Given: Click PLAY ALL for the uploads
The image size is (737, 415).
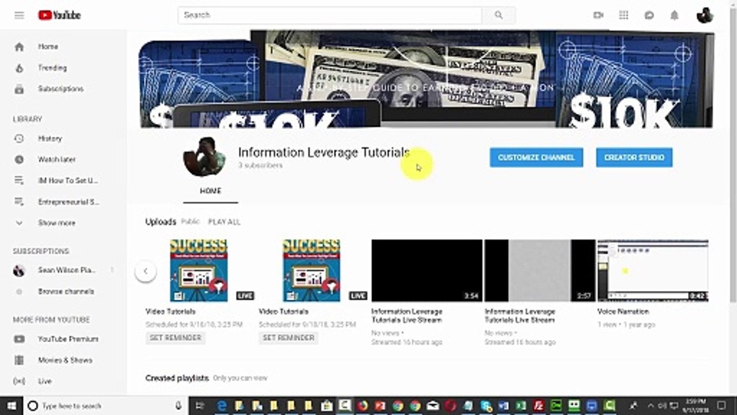Looking at the screenshot, I should (224, 222).
